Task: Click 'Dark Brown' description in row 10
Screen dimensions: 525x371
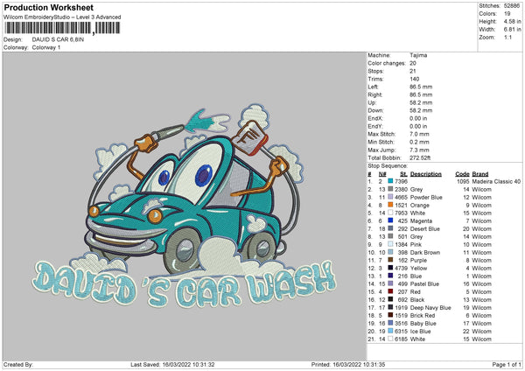Action: [x=425, y=253]
